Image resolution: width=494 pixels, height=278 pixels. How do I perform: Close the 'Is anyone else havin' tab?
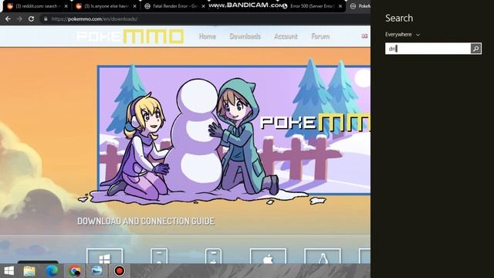click(135, 6)
